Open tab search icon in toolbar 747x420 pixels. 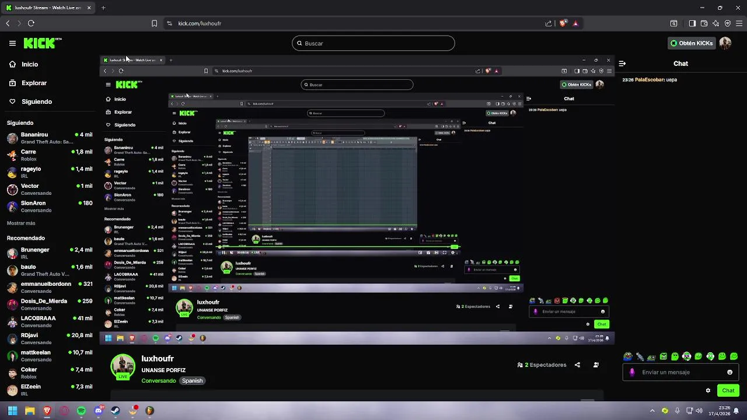[x=674, y=23]
